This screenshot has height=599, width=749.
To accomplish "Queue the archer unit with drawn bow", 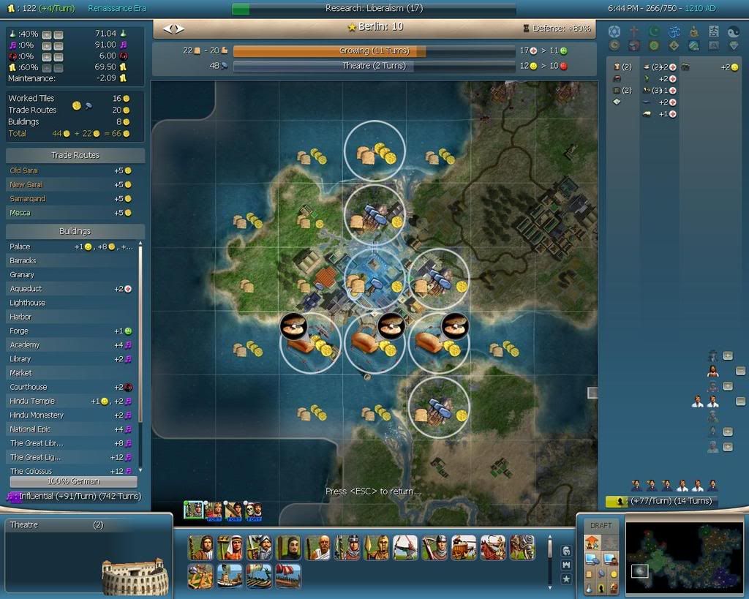I will tap(405, 547).
